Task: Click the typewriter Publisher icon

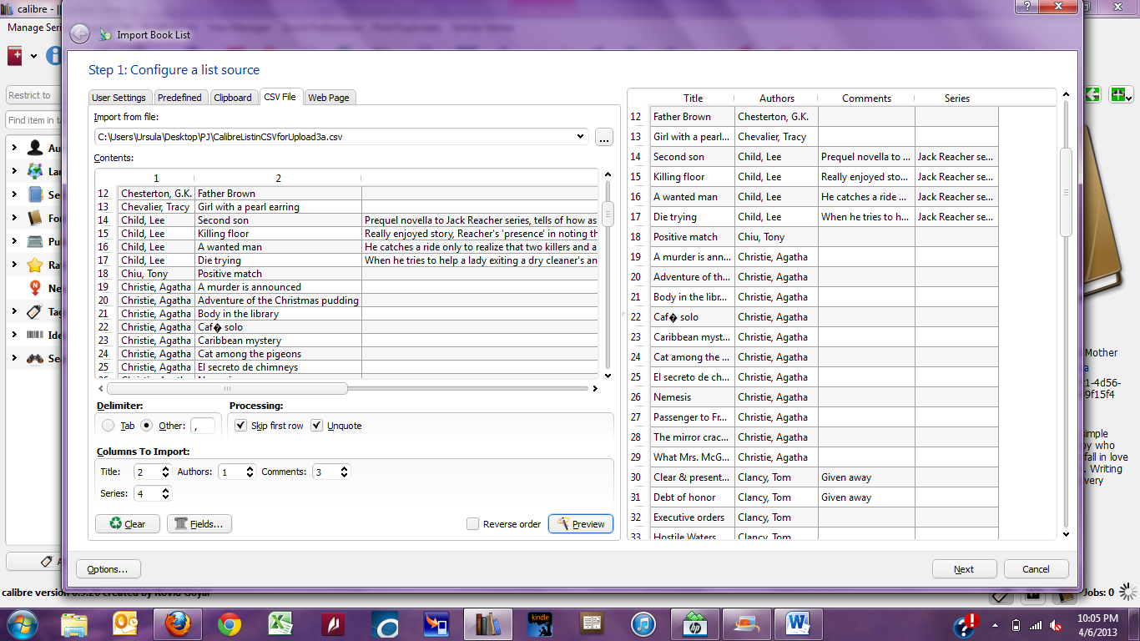Action: pyautogui.click(x=35, y=241)
